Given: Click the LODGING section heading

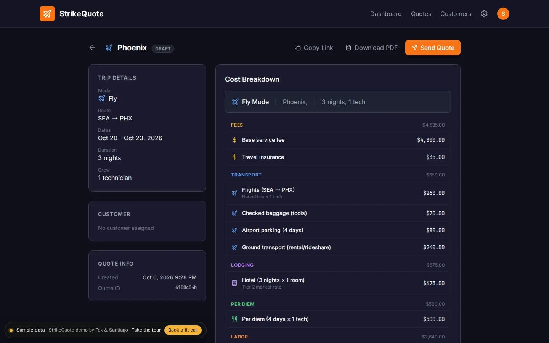Looking at the screenshot, I should [242, 265].
